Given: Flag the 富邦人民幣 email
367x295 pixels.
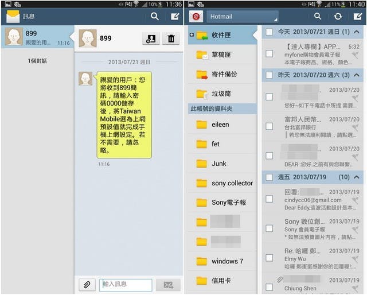Looking at the screenshot, I should coord(356,128).
